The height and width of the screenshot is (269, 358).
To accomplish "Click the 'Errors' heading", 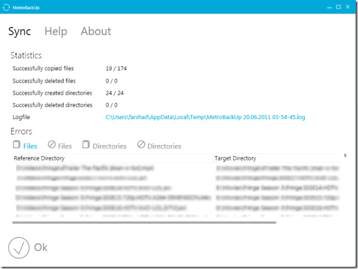I will [x=21, y=131].
